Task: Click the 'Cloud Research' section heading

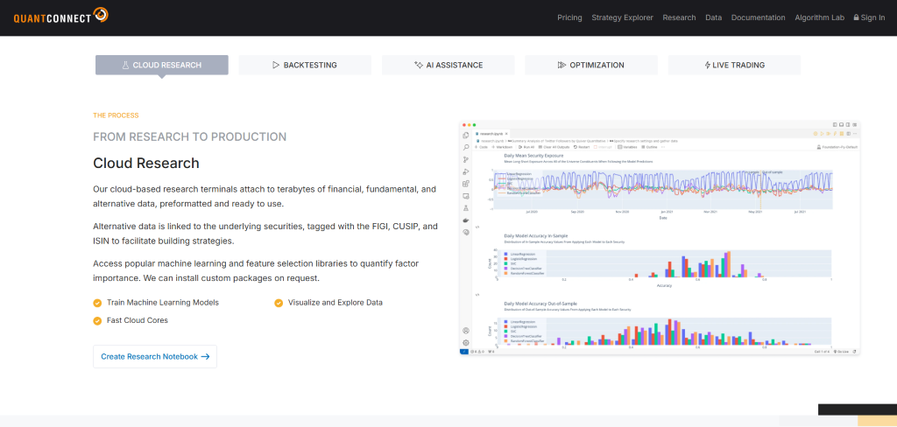Action: (146, 163)
